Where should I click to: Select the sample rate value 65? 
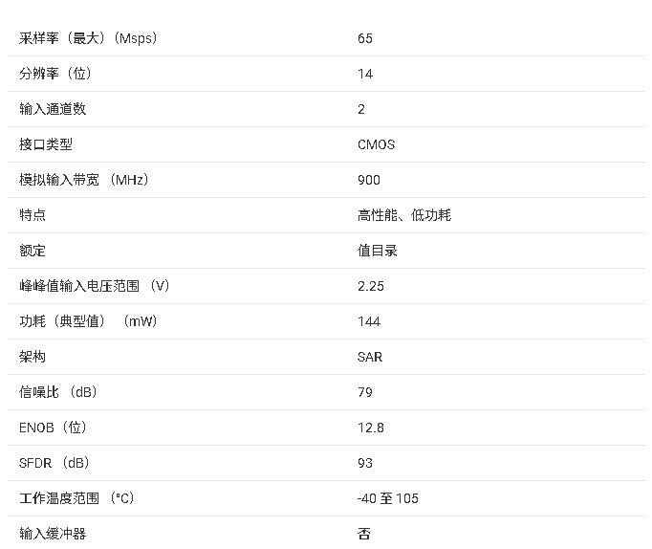click(365, 38)
